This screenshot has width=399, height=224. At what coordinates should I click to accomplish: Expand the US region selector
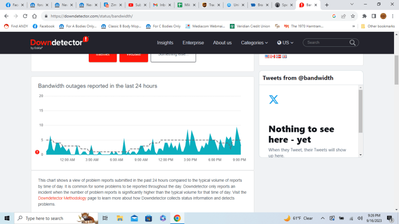point(285,43)
